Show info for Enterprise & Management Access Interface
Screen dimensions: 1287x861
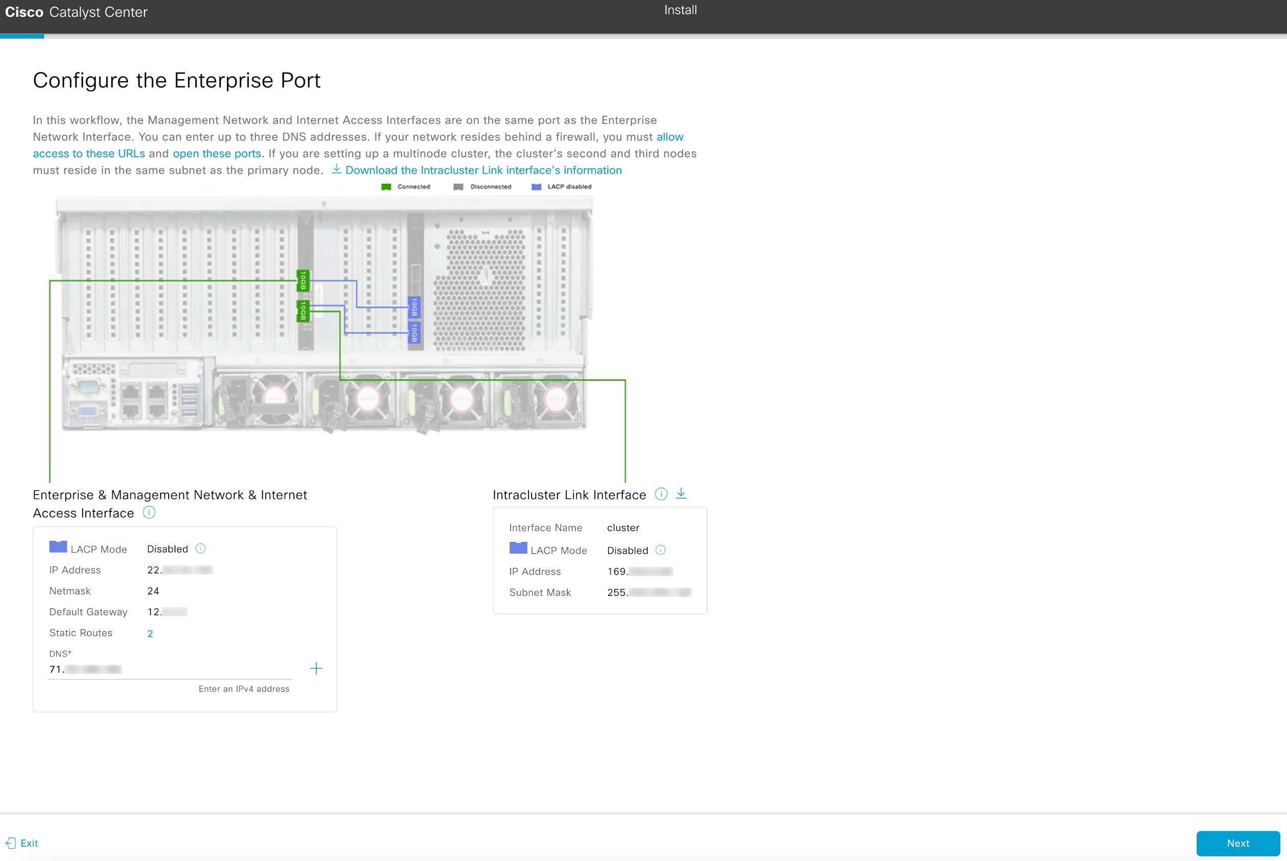149,513
